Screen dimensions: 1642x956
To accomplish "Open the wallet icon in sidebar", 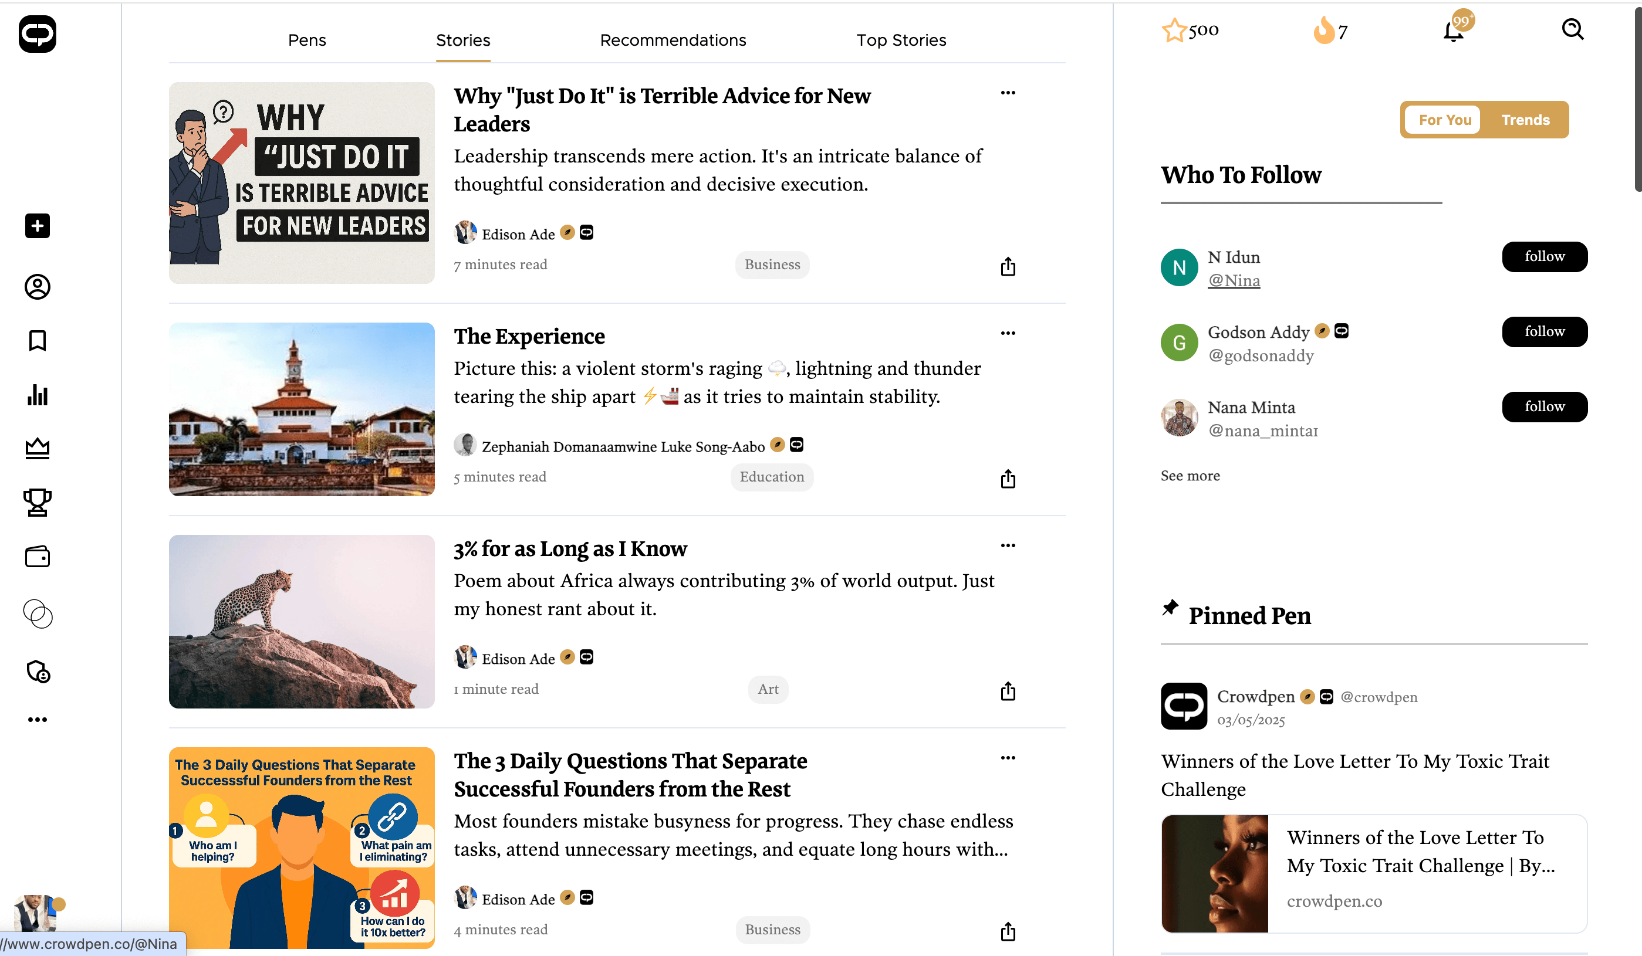I will coord(37,557).
